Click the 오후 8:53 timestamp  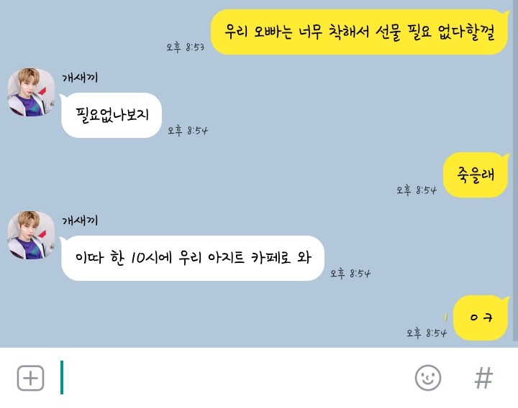[185, 47]
